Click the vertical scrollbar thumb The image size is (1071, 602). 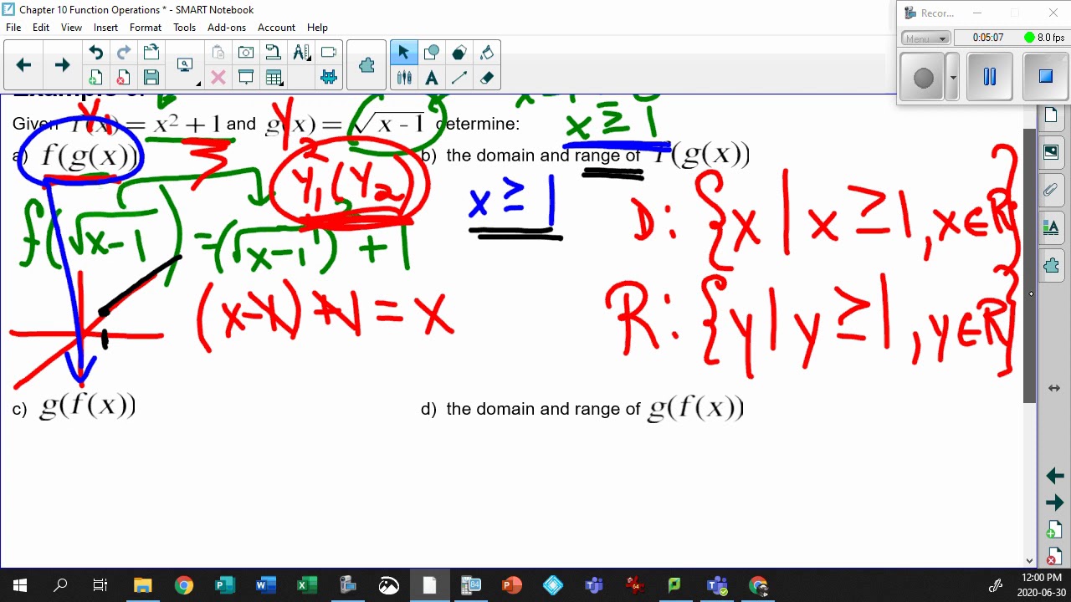click(1029, 266)
